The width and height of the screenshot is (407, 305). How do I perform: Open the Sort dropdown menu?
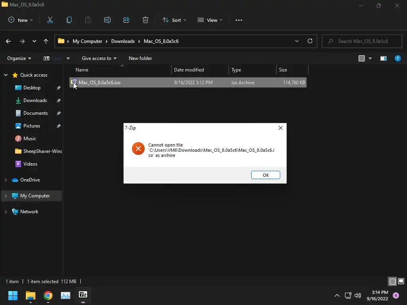pos(174,20)
